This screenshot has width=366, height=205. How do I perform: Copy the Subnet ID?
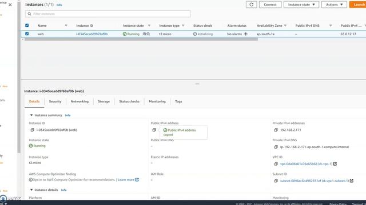pos(276,181)
